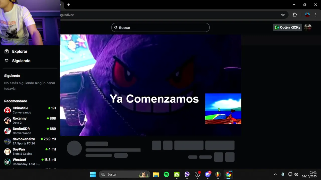The image size is (321, 180).
Task: Click the '26,9 mil' viewer count
Action: pyautogui.click(x=50, y=139)
